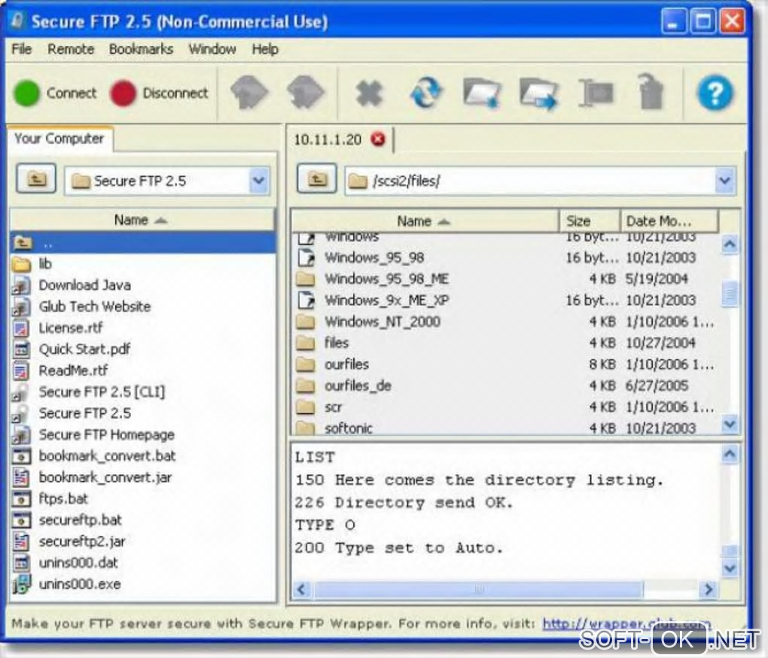Open the Window menu
Viewport: 768px width, 658px height.
click(x=212, y=49)
